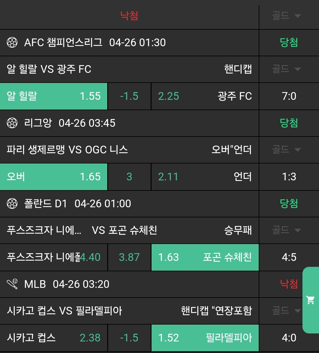This screenshot has height=353, width=319.
Task: Choose the 3.87 draw odds cell
Action: 129,257
